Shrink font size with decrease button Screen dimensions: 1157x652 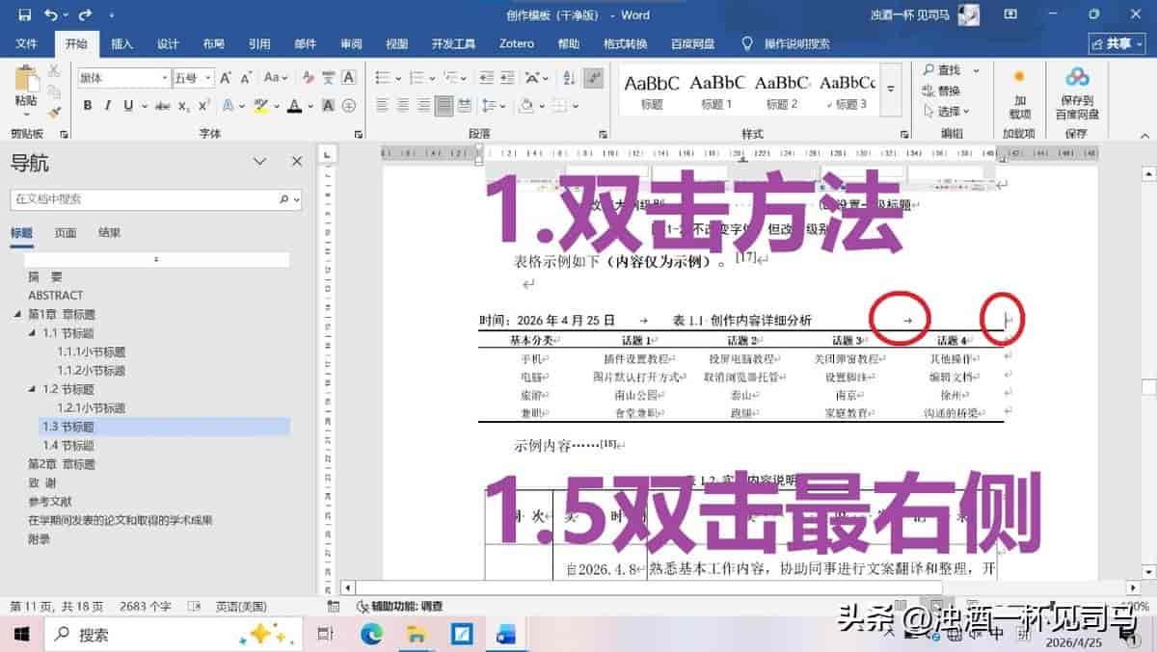[x=246, y=78]
